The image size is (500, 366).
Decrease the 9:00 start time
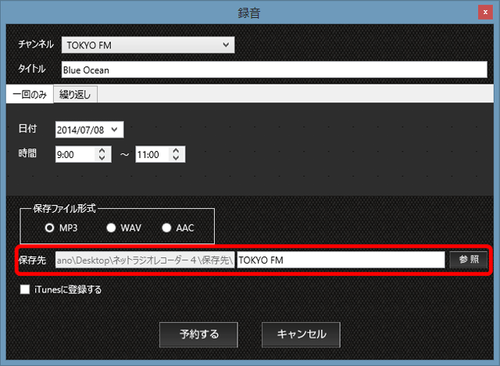[x=102, y=158]
